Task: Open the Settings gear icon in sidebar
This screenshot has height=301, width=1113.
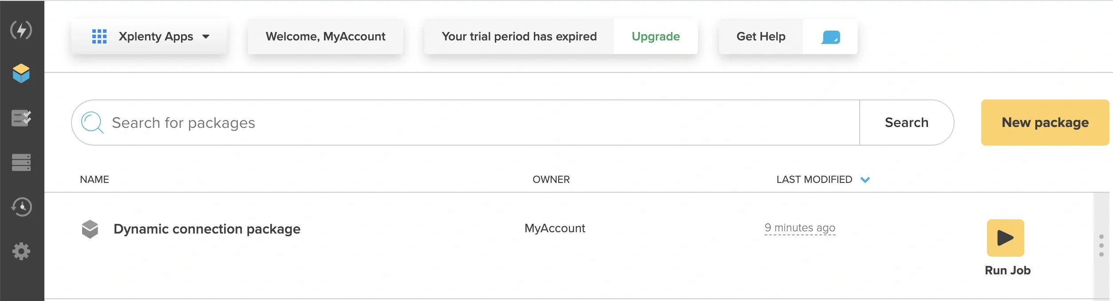Action: click(21, 251)
